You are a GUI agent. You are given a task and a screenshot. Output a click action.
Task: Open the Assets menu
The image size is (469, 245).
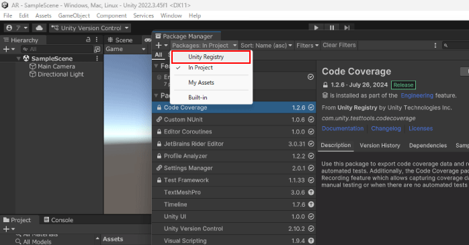(44, 15)
